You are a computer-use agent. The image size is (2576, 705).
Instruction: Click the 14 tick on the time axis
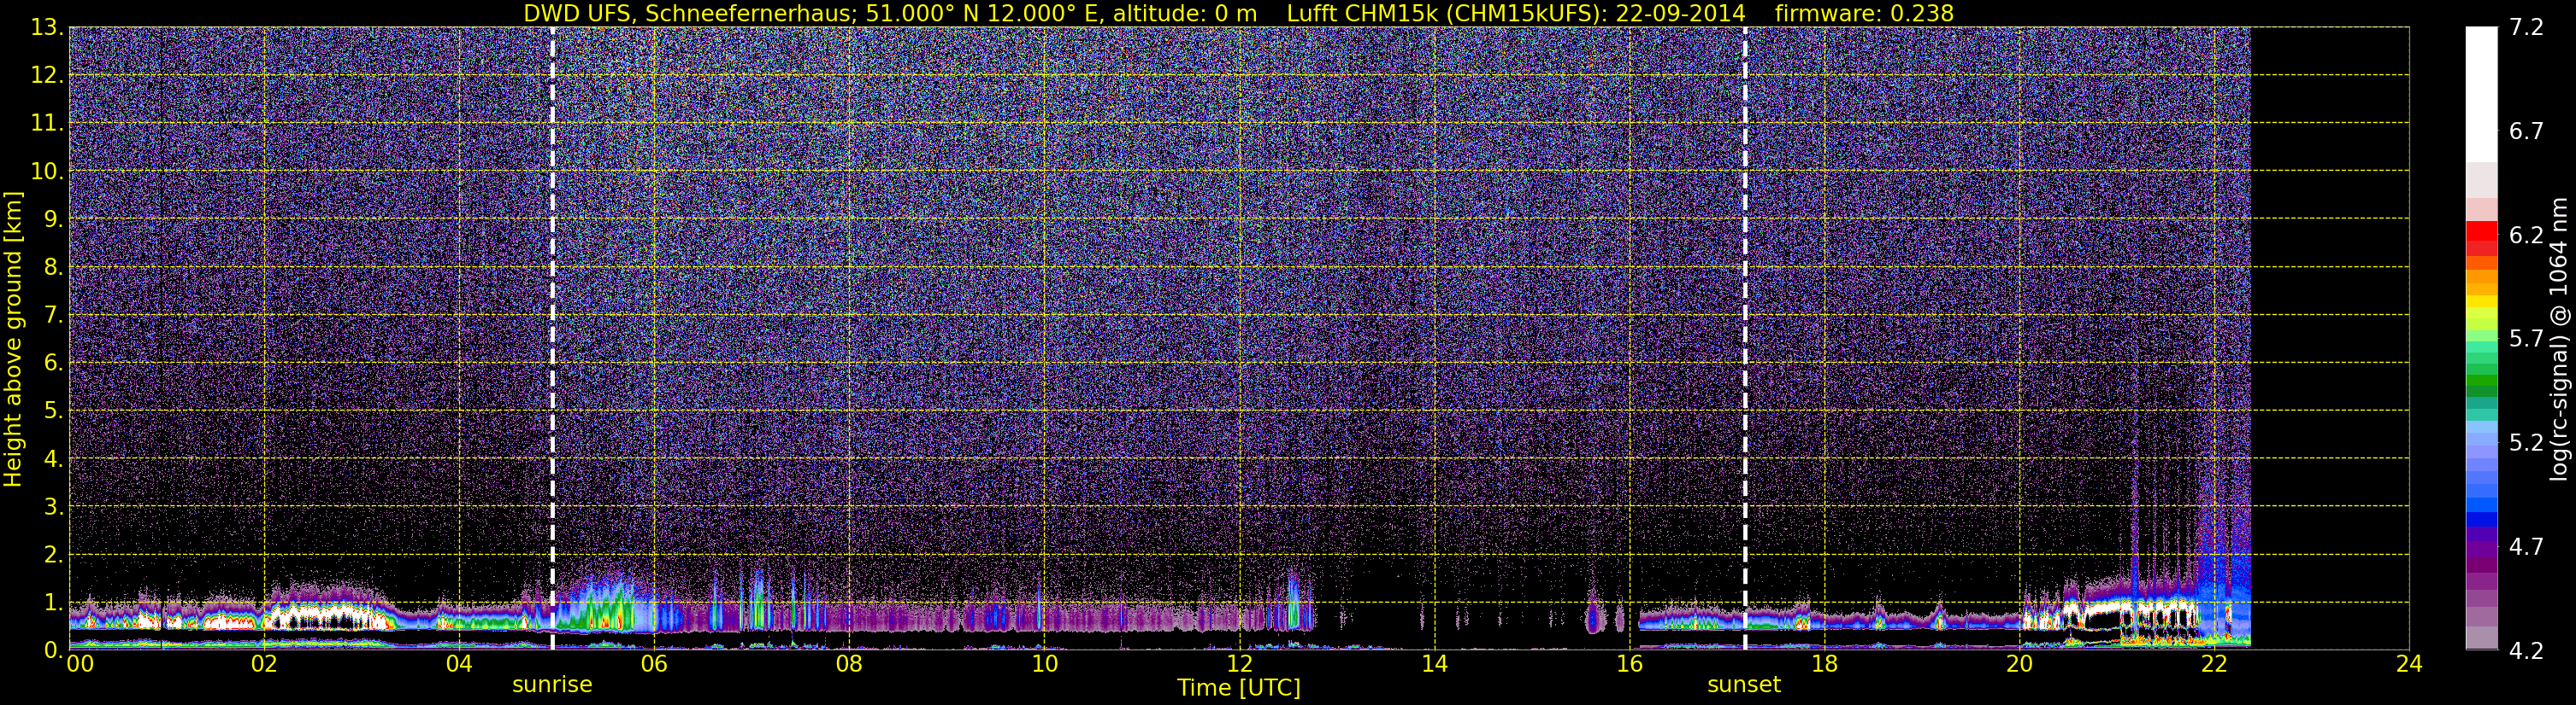pos(1434,664)
